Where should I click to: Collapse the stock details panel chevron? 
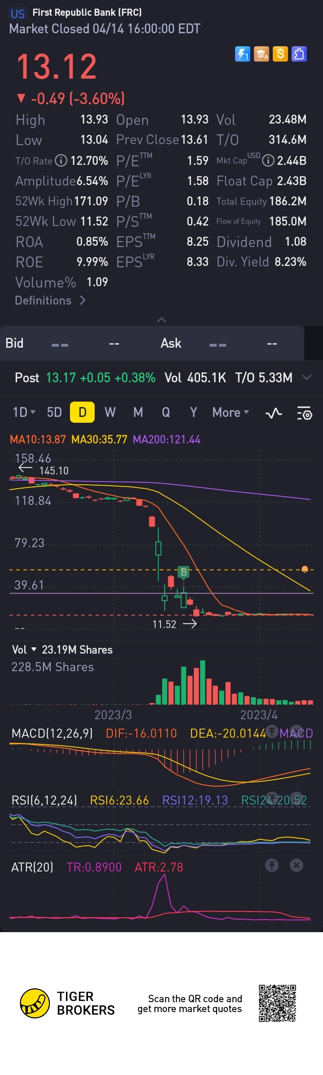pos(161,320)
